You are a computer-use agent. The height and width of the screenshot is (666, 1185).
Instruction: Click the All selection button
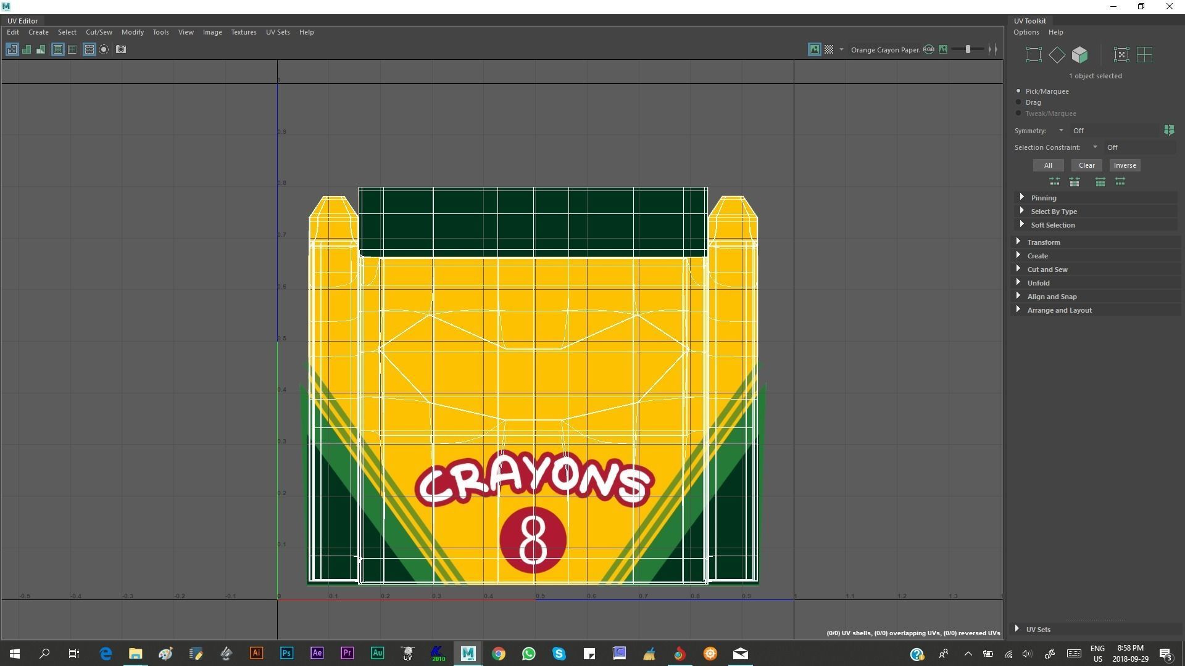click(x=1048, y=165)
